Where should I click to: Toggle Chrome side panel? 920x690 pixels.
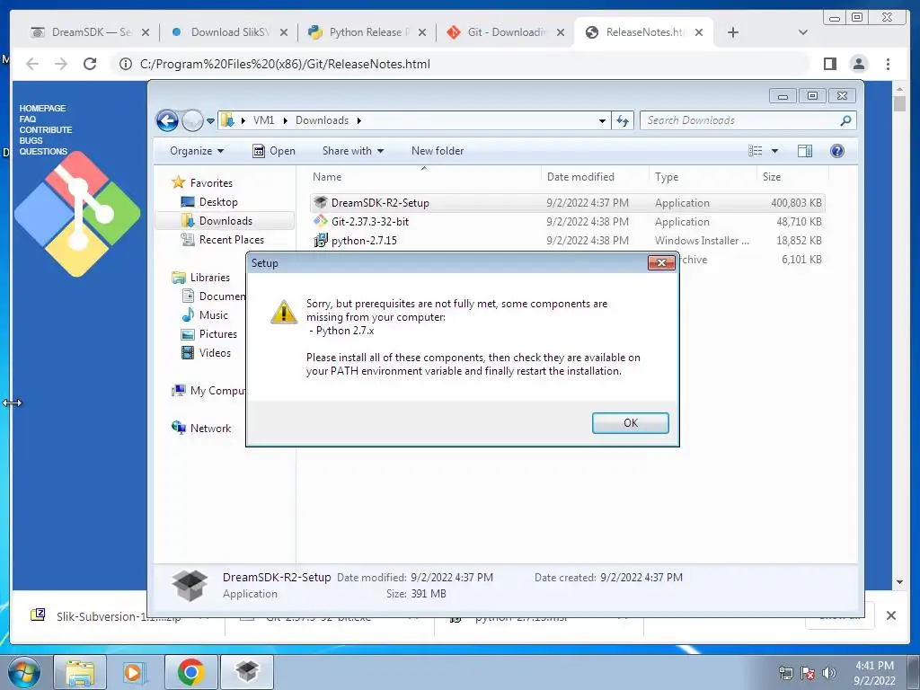[829, 64]
